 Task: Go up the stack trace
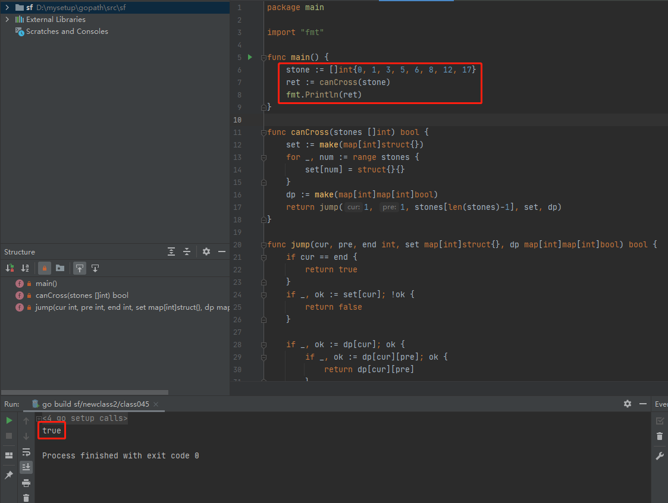pos(26,421)
